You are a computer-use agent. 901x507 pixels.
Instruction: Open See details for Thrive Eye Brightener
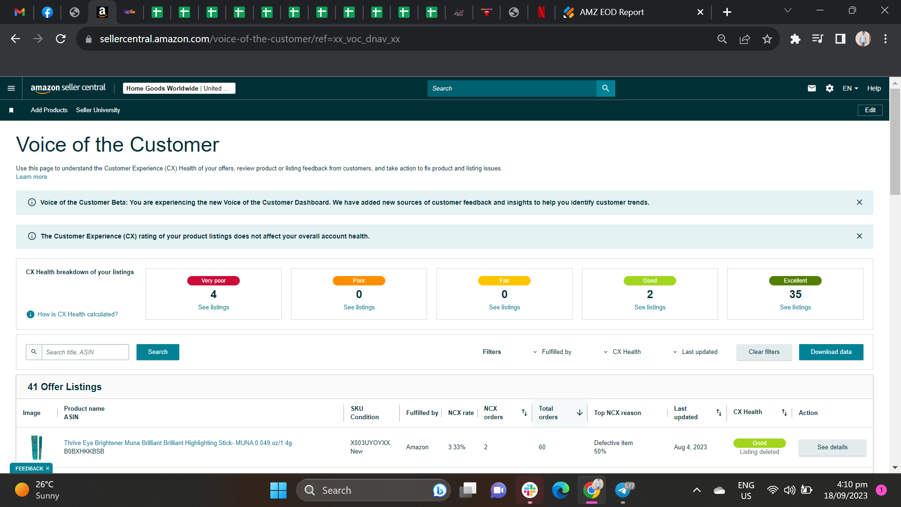tap(832, 447)
